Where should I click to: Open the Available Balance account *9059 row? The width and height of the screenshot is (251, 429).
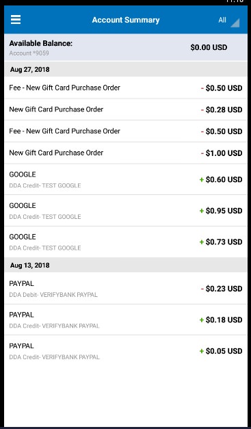126,47
